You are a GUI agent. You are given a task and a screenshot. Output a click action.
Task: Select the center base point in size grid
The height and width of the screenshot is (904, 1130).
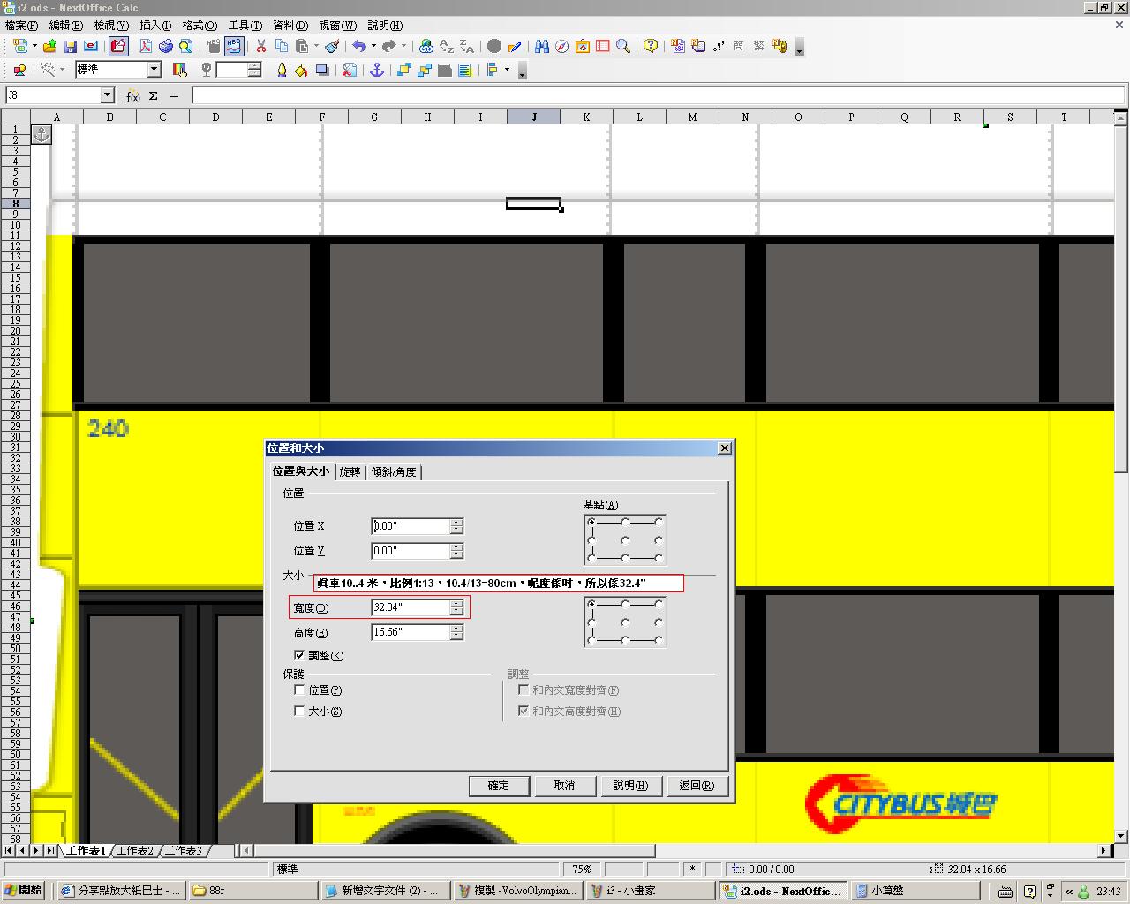point(625,621)
